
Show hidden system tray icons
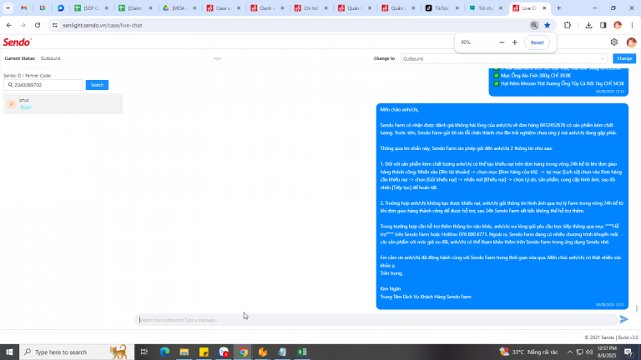pyautogui.click(x=569, y=352)
